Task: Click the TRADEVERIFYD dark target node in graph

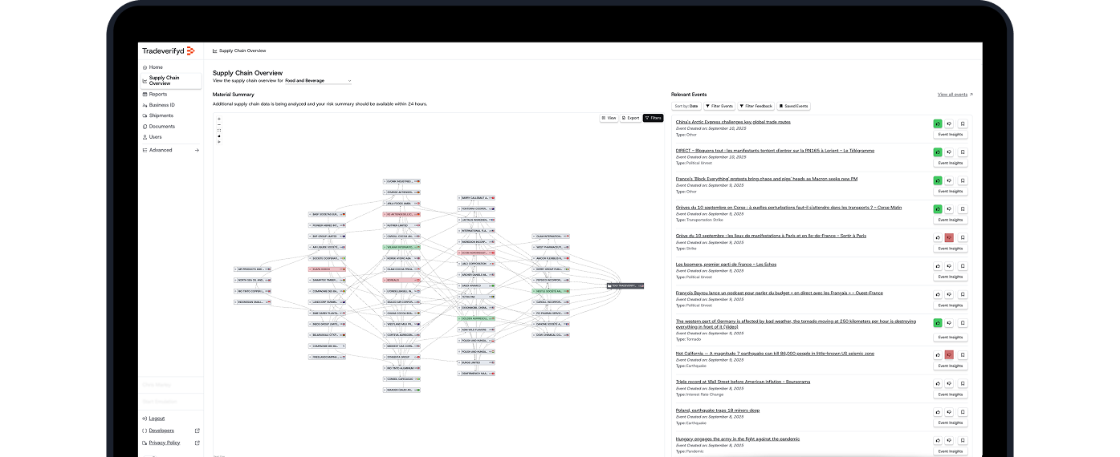Action: tap(626, 285)
